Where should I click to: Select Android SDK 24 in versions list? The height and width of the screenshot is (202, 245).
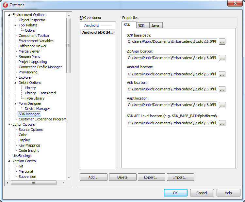[98, 32]
